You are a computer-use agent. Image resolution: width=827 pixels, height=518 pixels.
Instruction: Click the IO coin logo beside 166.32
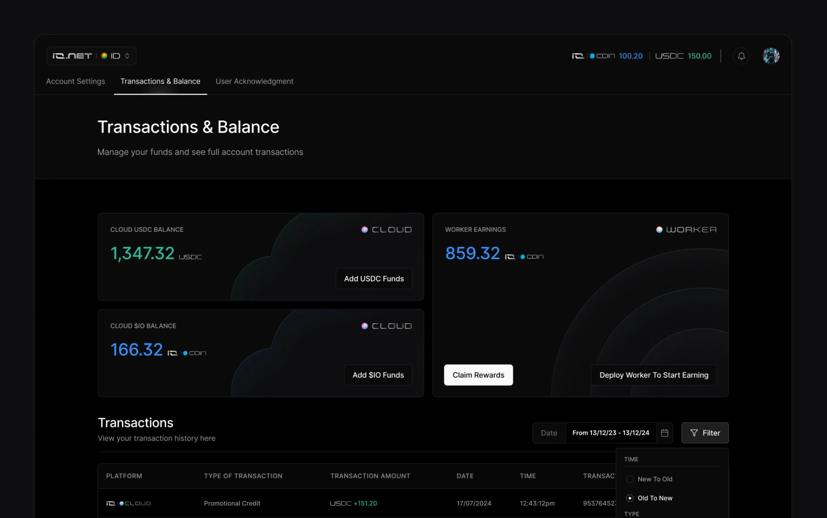187,353
